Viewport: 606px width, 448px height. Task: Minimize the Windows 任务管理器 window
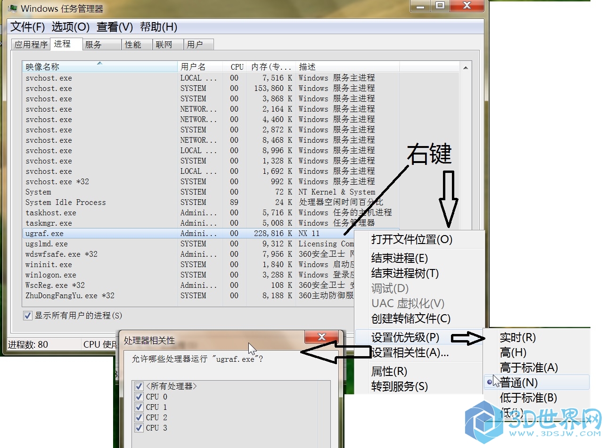tap(420, 6)
